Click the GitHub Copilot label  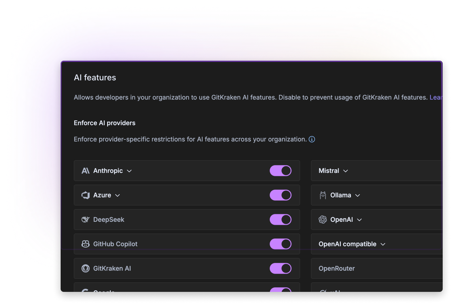click(x=115, y=244)
